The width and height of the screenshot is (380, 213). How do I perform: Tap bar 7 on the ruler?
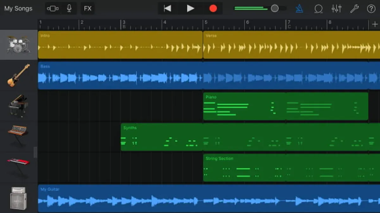(288, 22)
